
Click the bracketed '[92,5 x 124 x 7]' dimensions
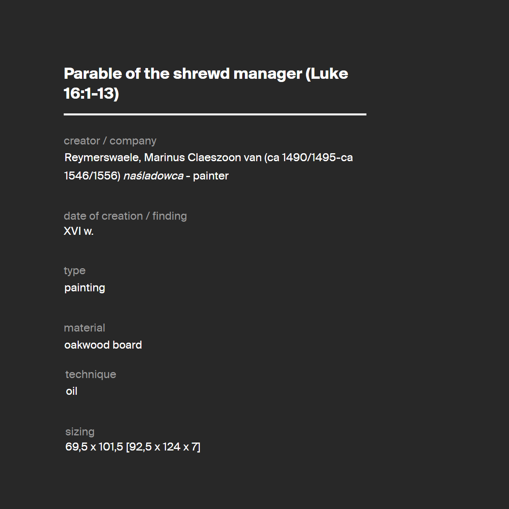[x=163, y=447]
